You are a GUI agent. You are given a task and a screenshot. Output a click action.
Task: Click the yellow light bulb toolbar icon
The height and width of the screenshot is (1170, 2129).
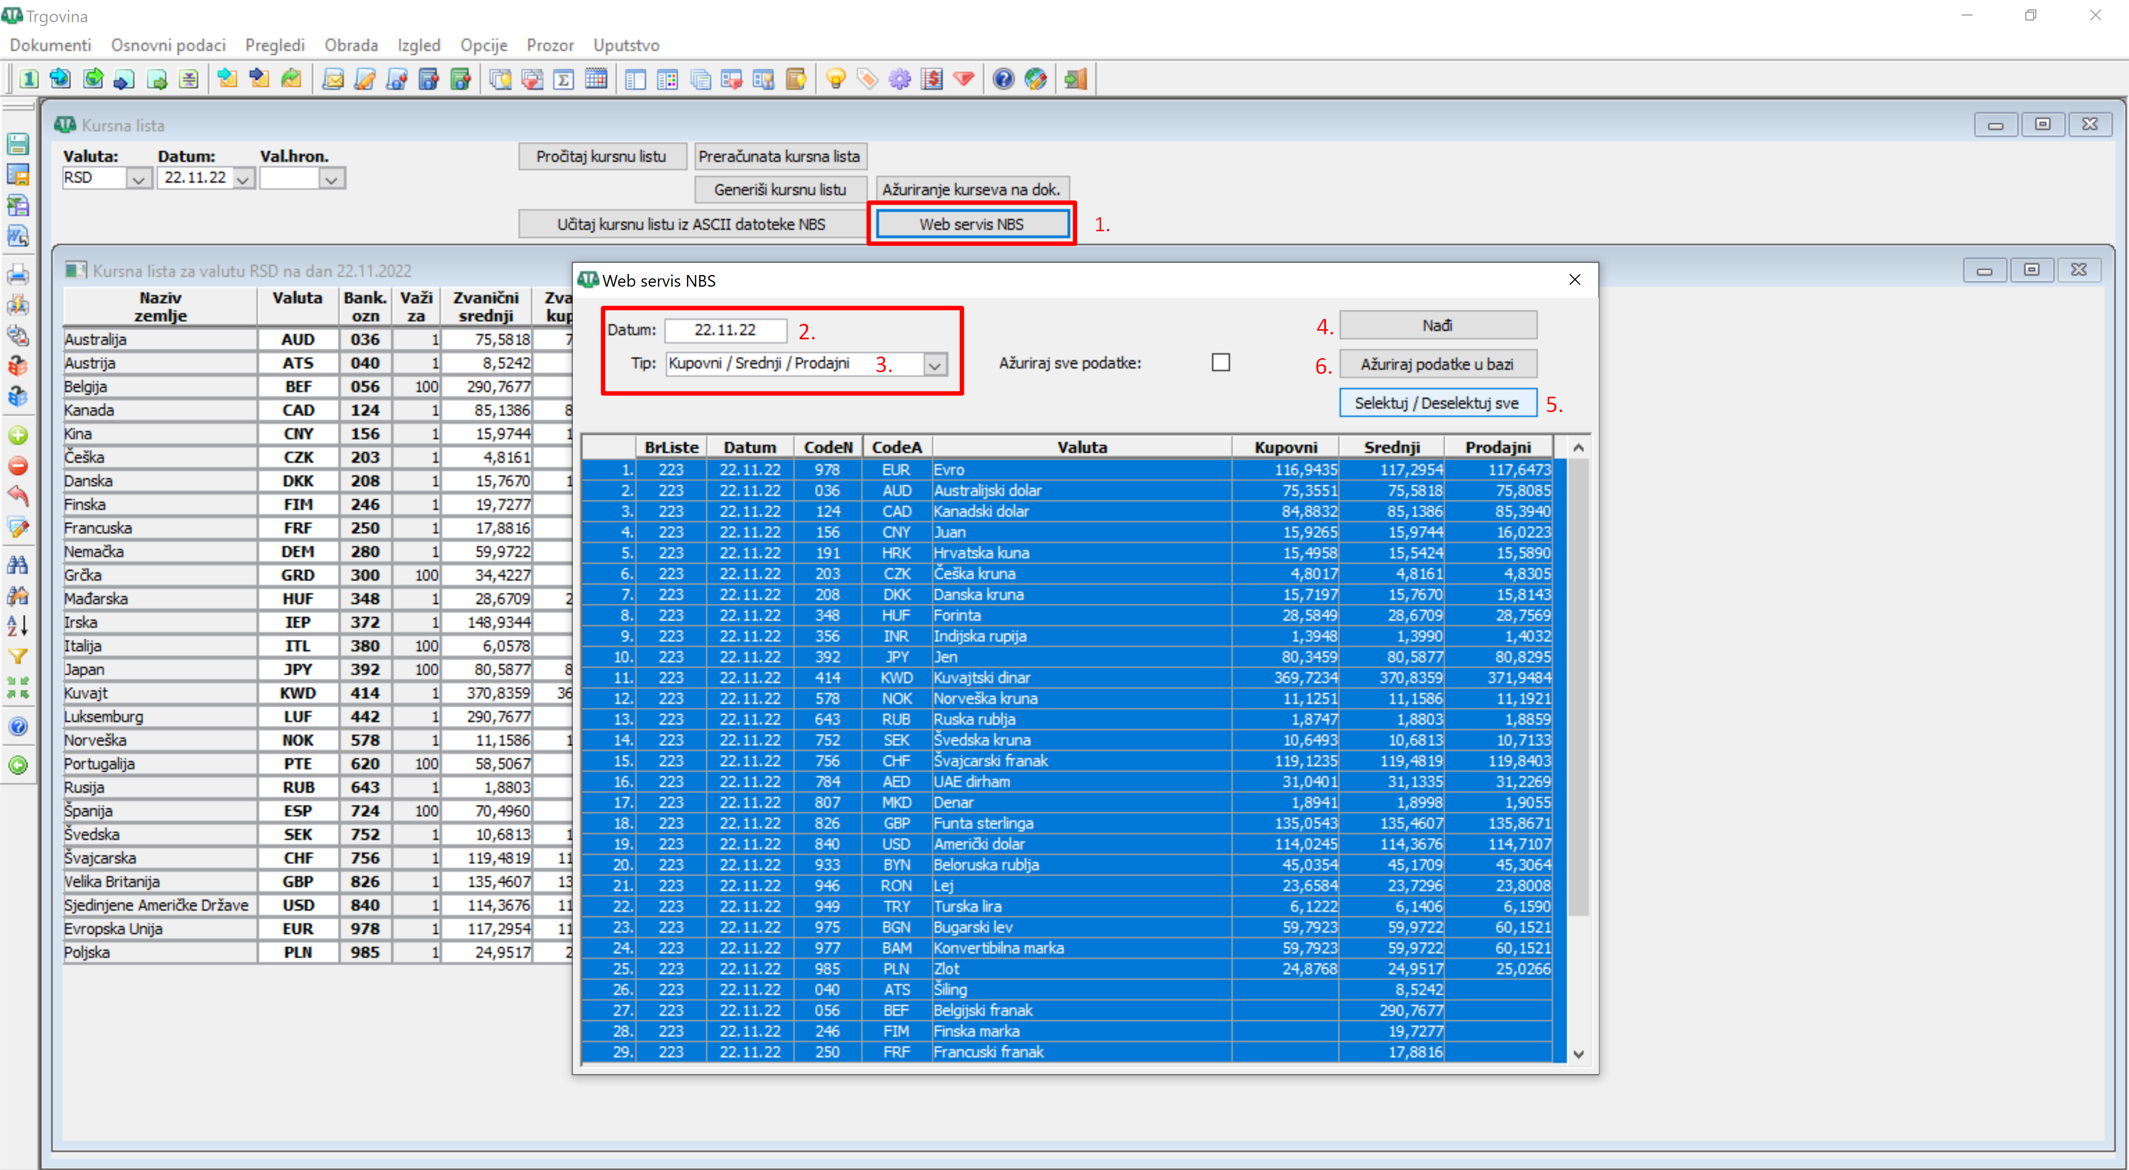coord(836,79)
